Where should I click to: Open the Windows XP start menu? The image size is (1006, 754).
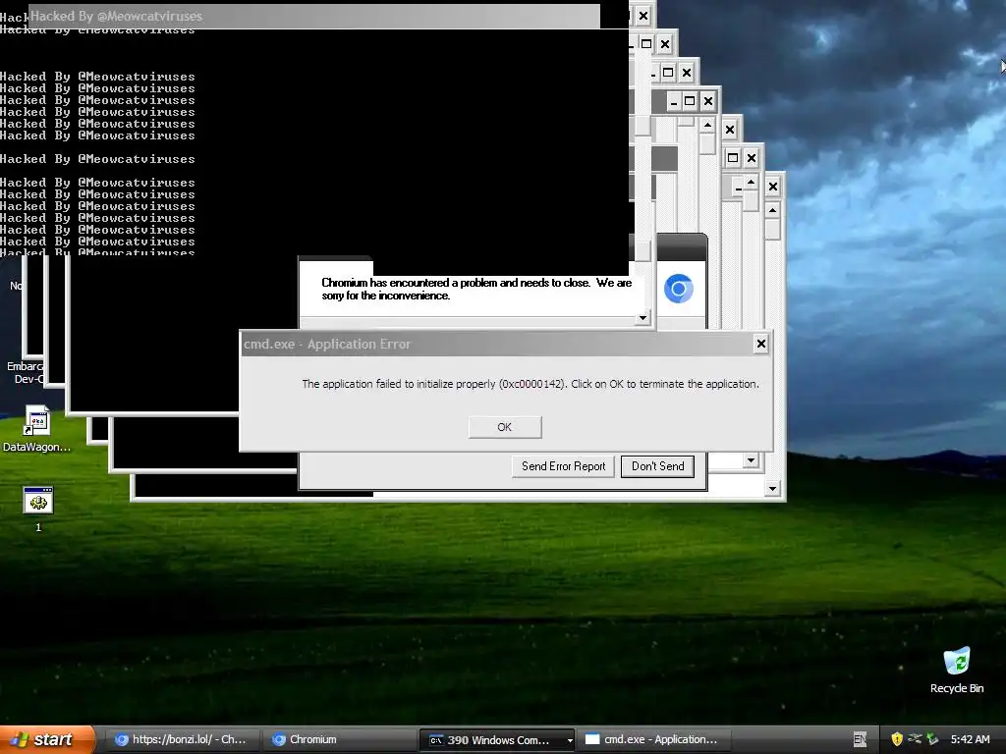click(x=45, y=739)
